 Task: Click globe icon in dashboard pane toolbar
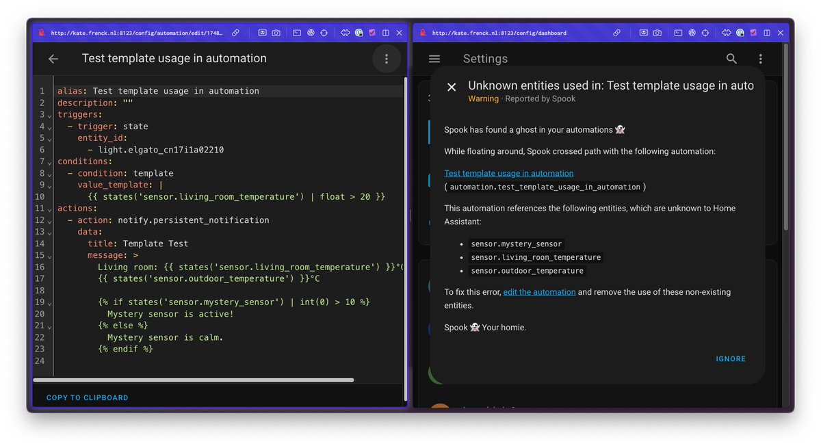(692, 32)
